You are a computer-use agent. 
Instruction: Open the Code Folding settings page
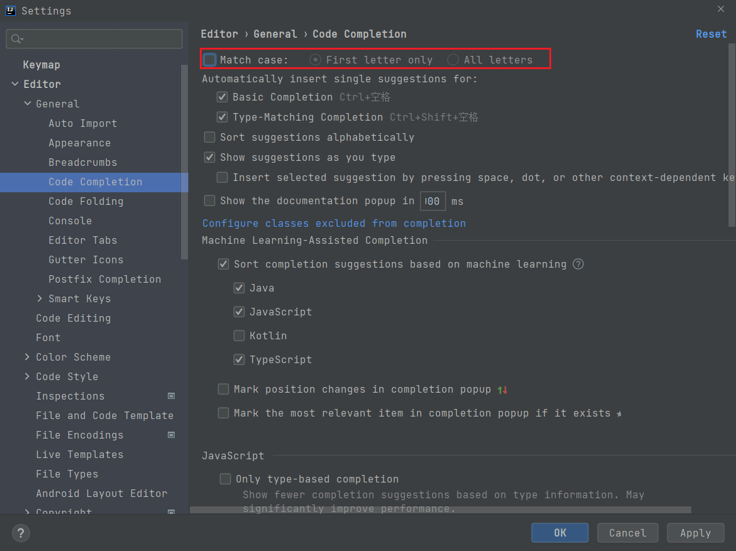pos(85,201)
